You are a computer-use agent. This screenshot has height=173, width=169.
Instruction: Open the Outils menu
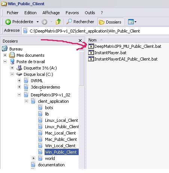pyautogui.click(x=90, y=13)
